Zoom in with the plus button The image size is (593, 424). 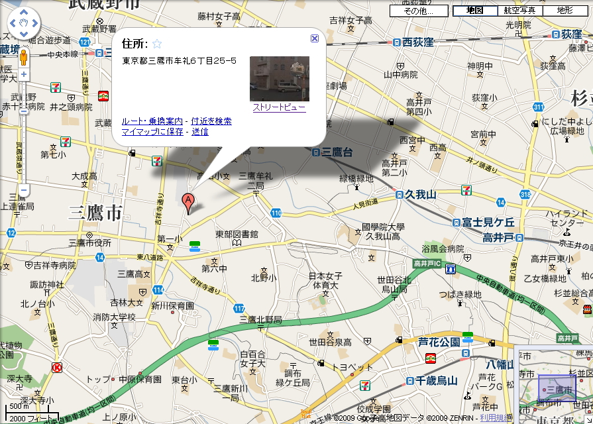(x=24, y=74)
